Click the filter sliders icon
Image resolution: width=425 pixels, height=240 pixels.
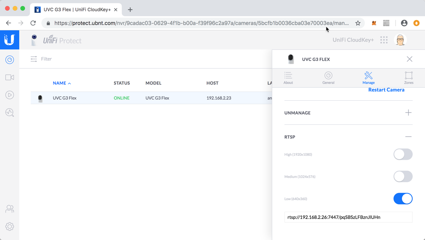pyautogui.click(x=34, y=59)
